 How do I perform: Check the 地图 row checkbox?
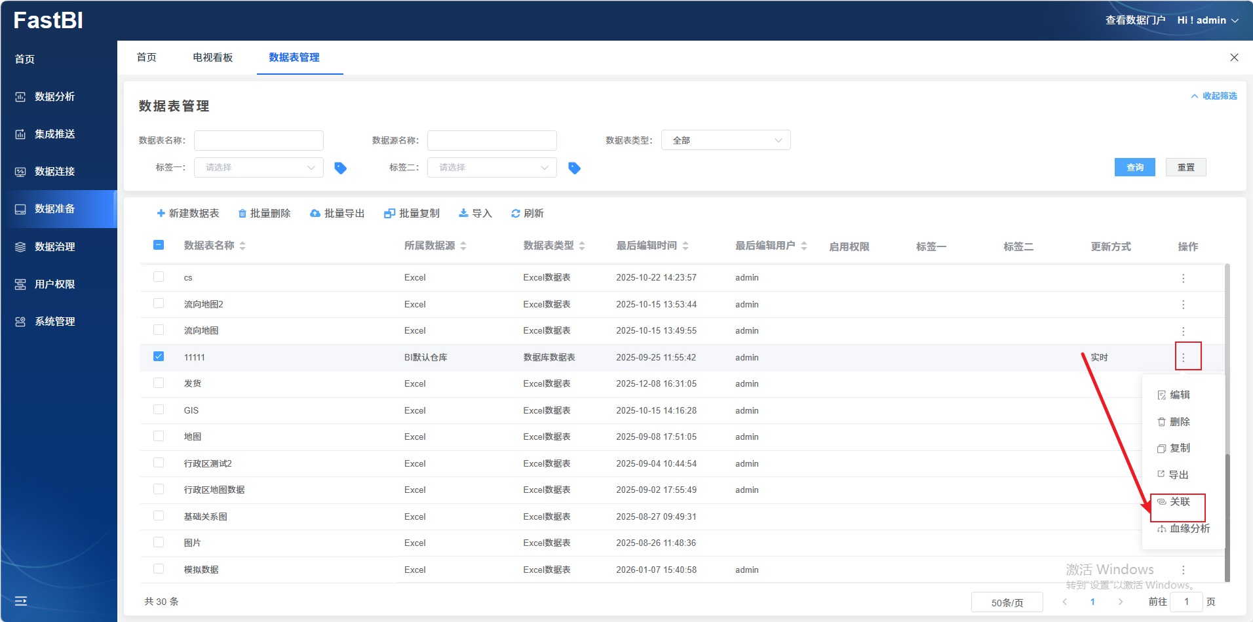[x=159, y=436]
